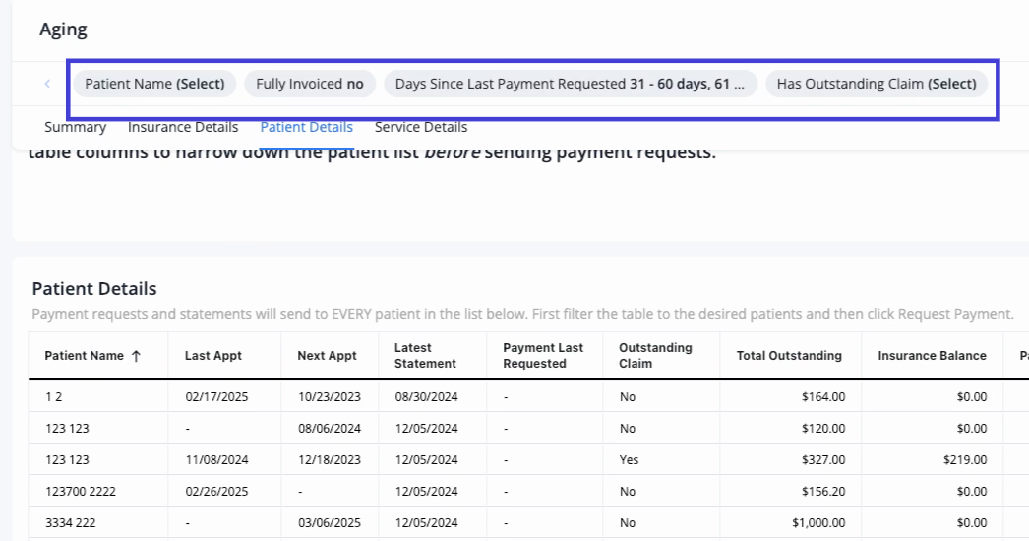Screen dimensions: 1029x541
Task: Click Total Outstanding amount $327.00
Action: pos(823,460)
